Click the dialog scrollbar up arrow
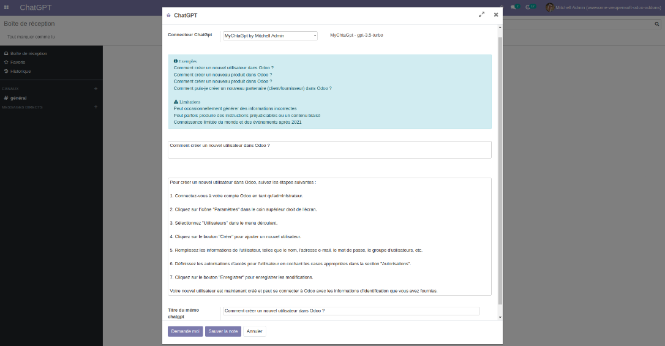The image size is (665, 346). (500, 27)
